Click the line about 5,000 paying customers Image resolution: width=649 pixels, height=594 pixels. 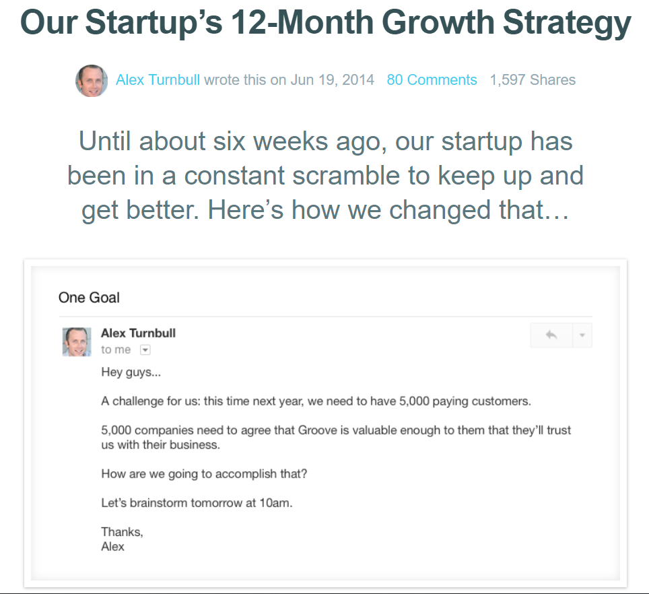coord(316,401)
